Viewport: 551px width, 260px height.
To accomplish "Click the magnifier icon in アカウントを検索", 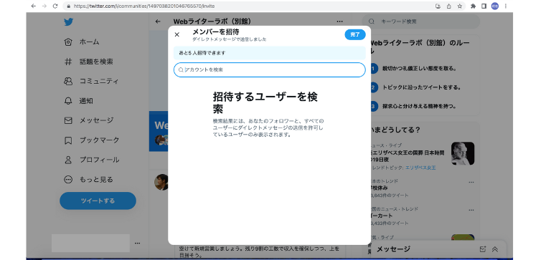I will (181, 69).
